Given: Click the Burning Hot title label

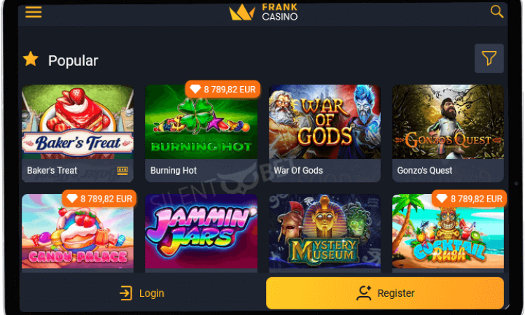Looking at the screenshot, I should [174, 171].
